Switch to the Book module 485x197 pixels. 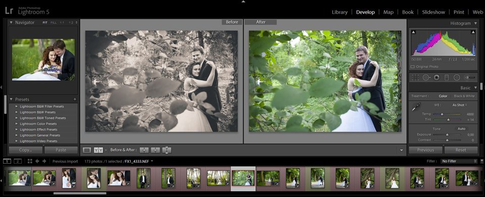click(408, 12)
